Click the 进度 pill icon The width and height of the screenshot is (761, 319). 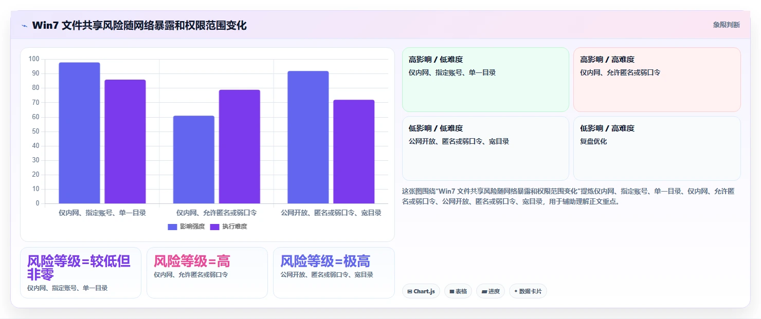(484, 291)
